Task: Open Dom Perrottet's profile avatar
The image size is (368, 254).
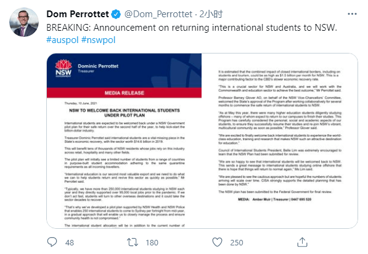Action: tap(24, 22)
